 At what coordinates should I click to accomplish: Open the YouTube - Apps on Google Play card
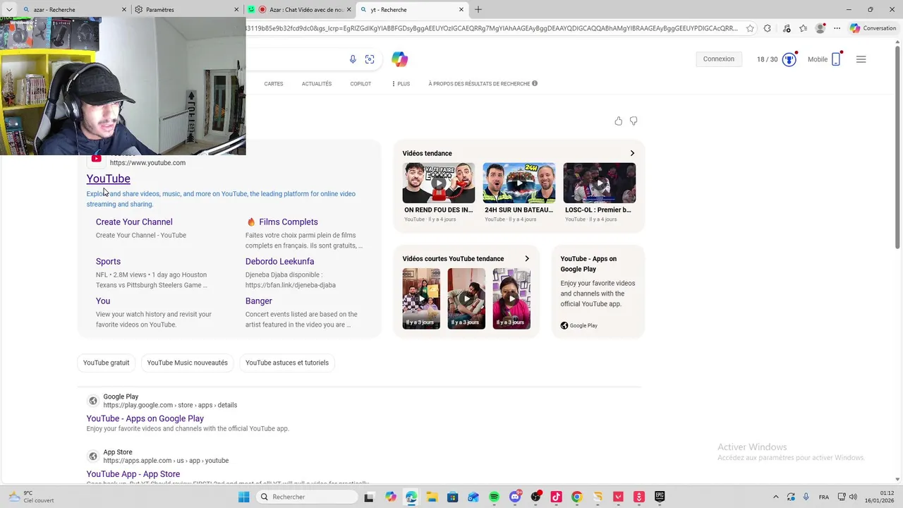tap(598, 291)
